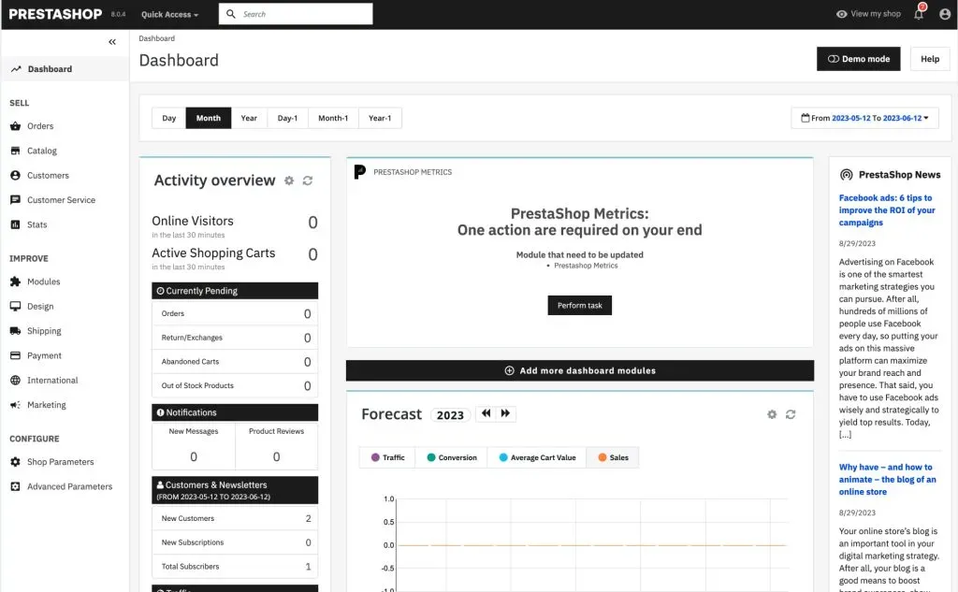
Task: Open the date range selector dropdown
Action: 864,118
